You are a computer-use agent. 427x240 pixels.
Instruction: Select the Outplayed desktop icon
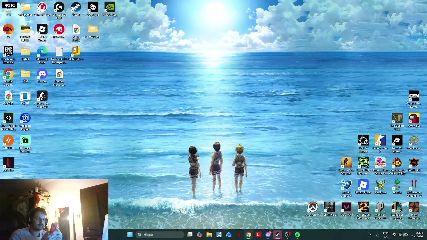coord(93,9)
